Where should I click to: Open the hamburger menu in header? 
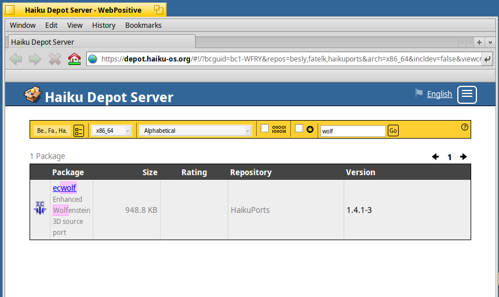click(x=467, y=95)
